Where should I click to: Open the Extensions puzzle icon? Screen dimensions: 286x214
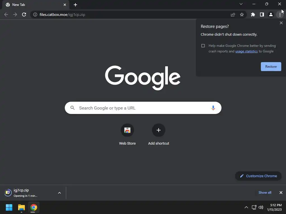pyautogui.click(x=253, y=14)
